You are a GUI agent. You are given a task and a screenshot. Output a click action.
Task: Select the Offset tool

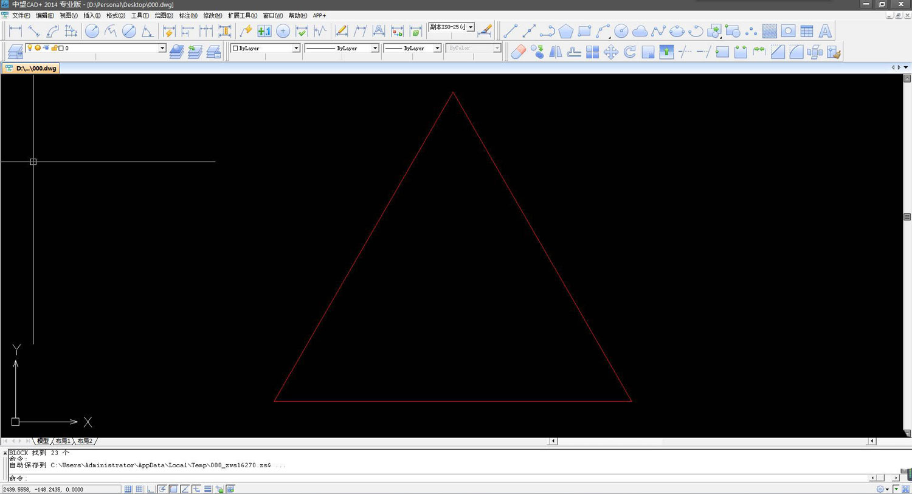(574, 52)
